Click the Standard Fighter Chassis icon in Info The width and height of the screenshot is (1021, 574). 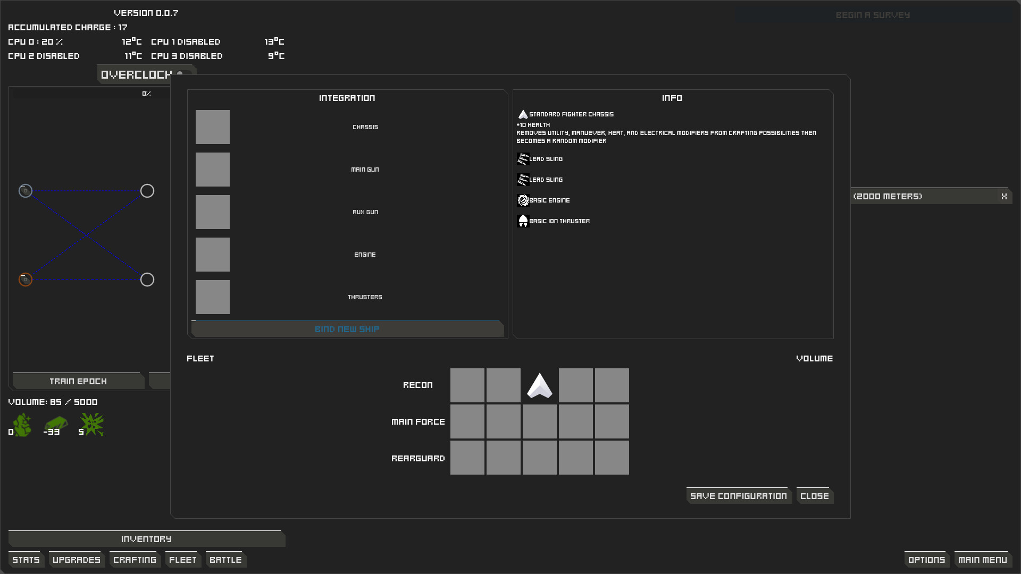pos(523,114)
